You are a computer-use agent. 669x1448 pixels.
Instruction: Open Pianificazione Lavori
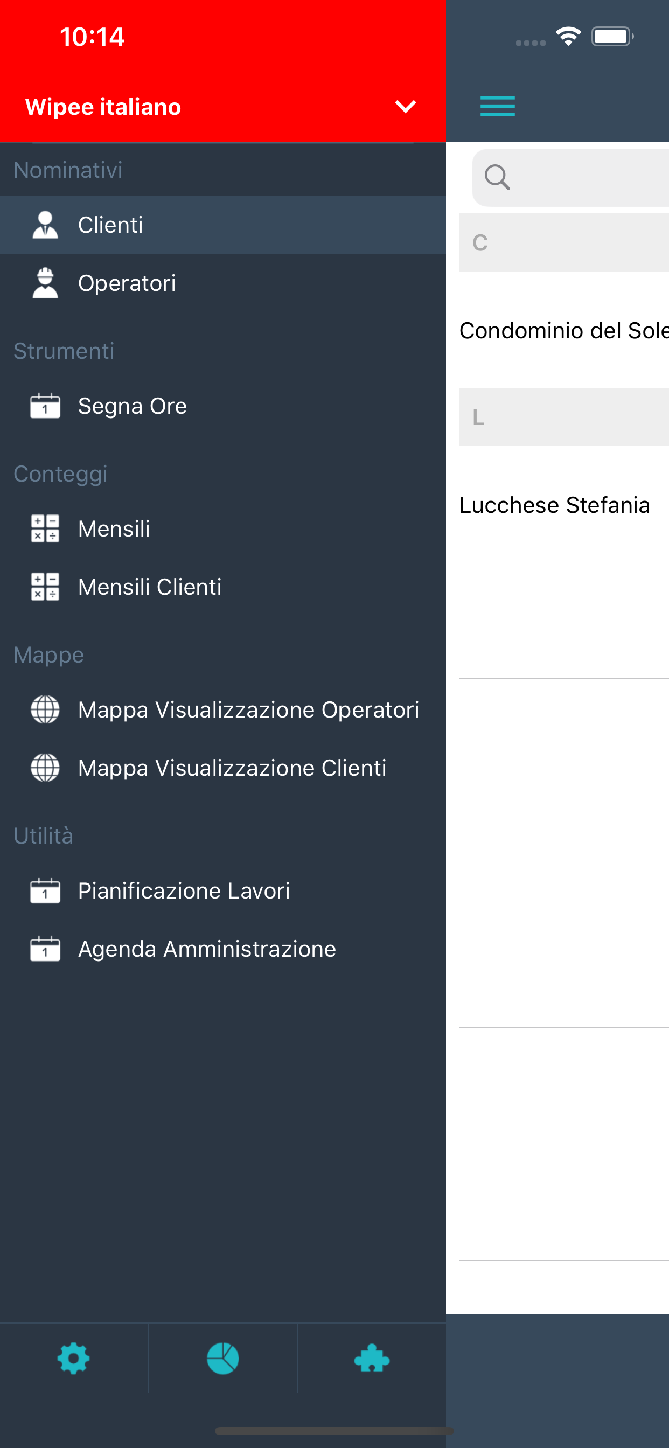(184, 890)
